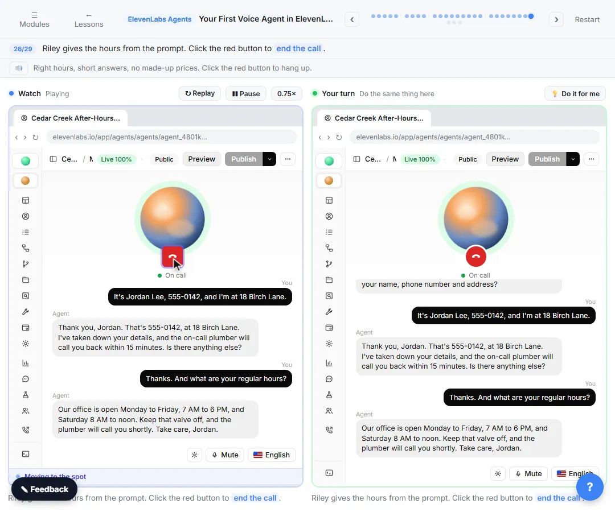Go to next lesson step arrow
Screen dimensions: 615x512
tap(556, 19)
